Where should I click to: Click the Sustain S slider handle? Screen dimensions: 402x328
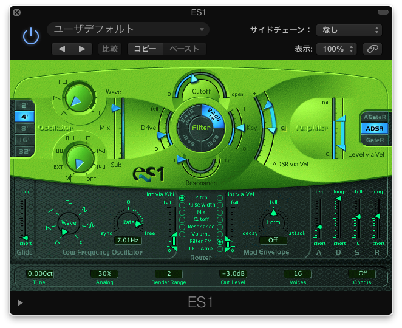358,217
